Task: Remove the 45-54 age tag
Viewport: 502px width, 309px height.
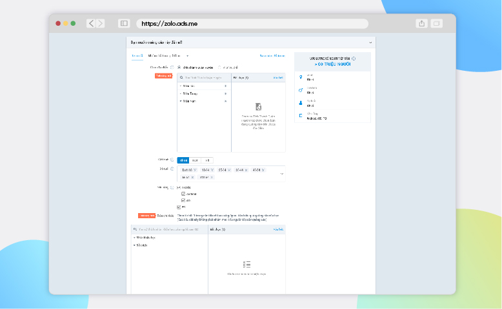Action: [x=263, y=170]
